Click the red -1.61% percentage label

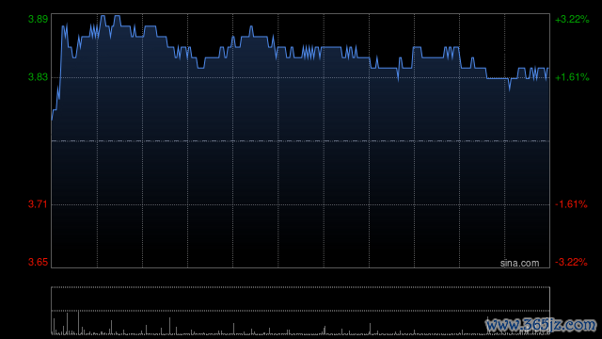[571, 204]
